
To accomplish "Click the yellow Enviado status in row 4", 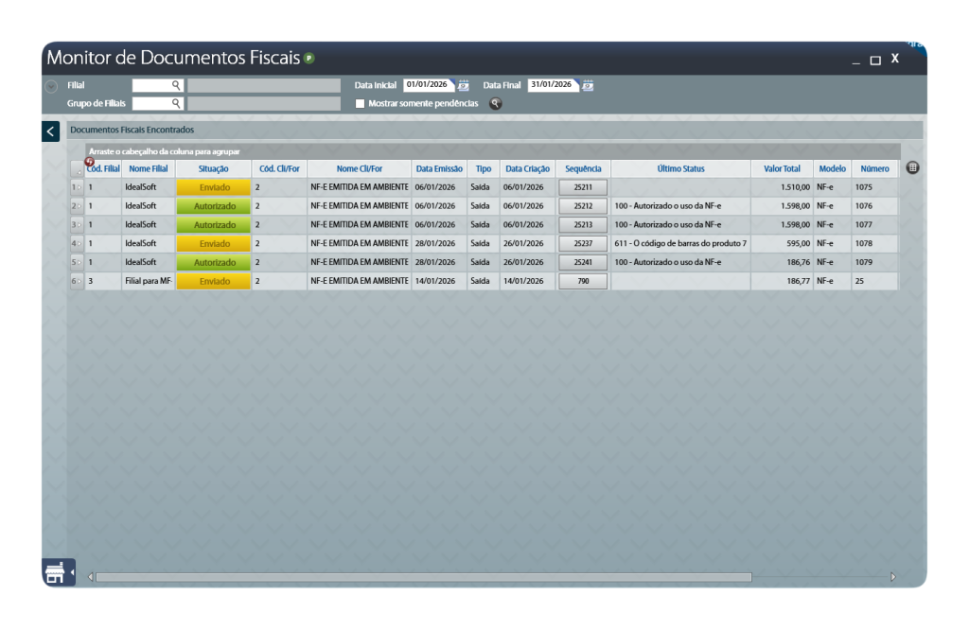I will click(214, 244).
